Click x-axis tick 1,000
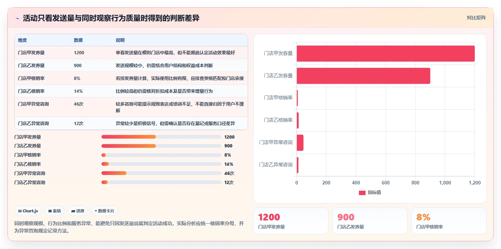This screenshot has height=249, width=501. [x=445, y=183]
